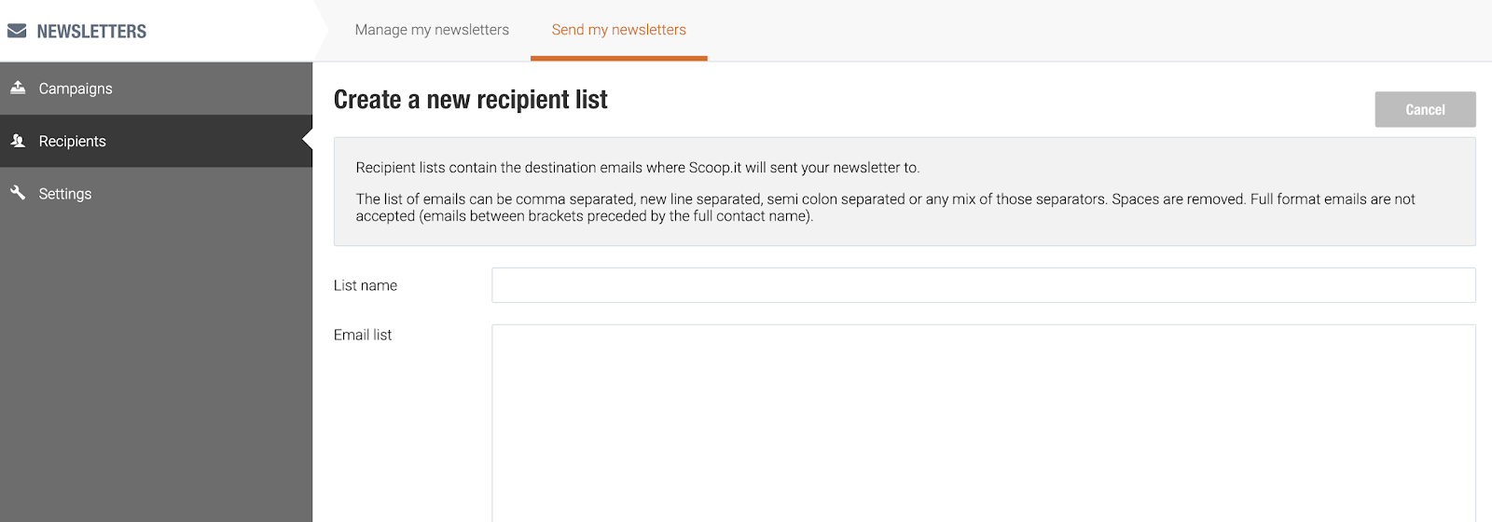Click the Recipients people icon
This screenshot has height=522, width=1492.
coord(18,141)
